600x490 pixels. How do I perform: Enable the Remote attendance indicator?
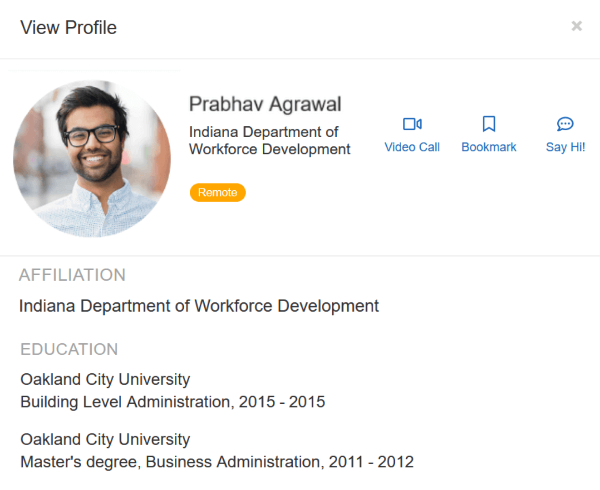(x=217, y=192)
